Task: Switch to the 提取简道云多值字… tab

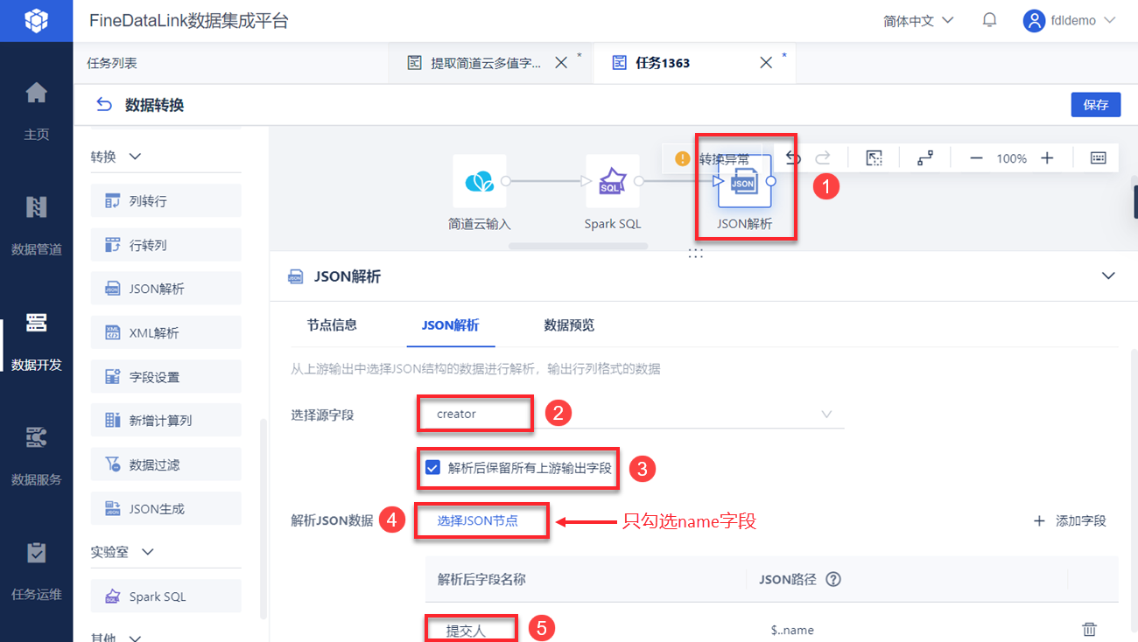Action: pyautogui.click(x=486, y=63)
